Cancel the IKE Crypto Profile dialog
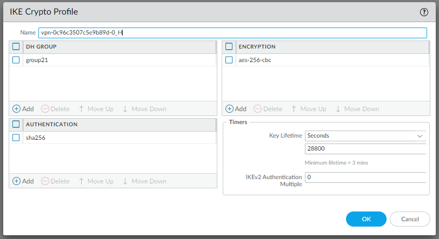This screenshot has height=239, width=439. tap(409, 219)
